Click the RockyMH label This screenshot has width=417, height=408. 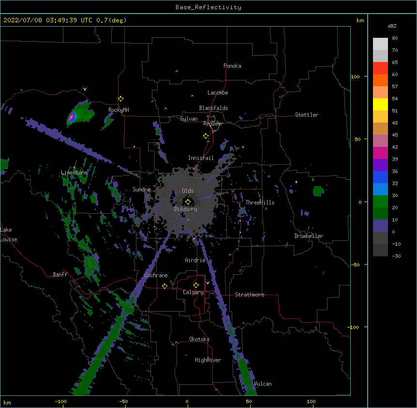coord(119,110)
